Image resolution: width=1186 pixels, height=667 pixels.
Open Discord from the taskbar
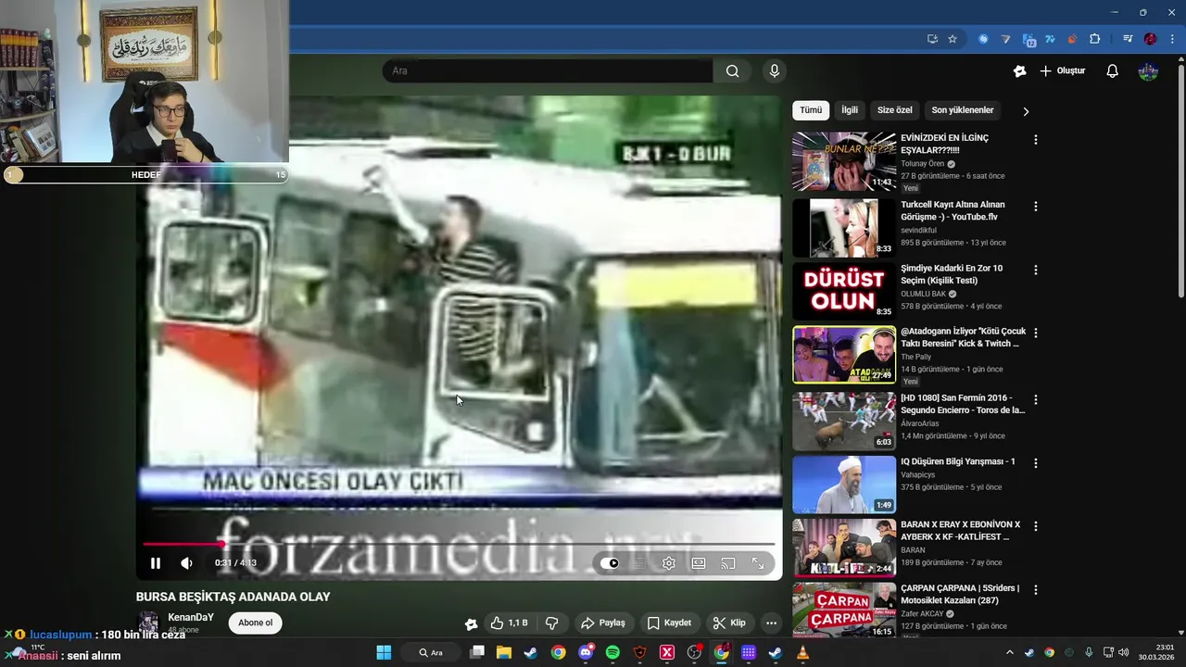click(x=586, y=652)
